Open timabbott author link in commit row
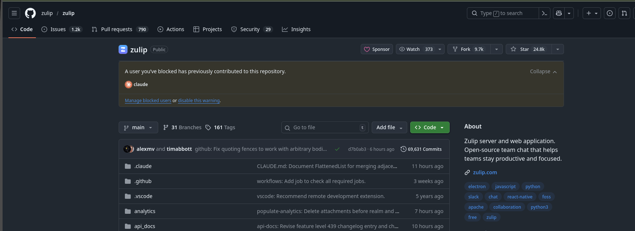Viewport: 635px width, 231px height. (x=179, y=149)
